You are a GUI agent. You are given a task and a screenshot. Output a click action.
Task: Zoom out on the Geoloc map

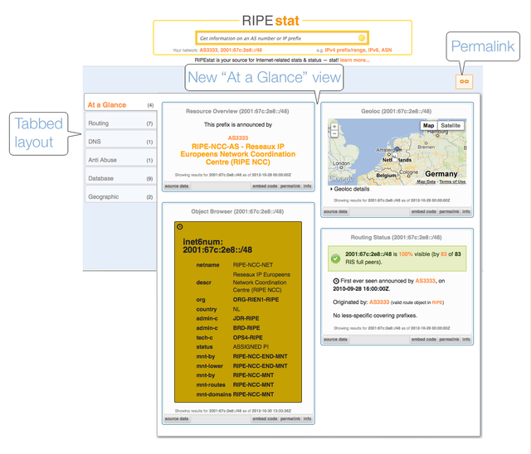click(x=334, y=134)
